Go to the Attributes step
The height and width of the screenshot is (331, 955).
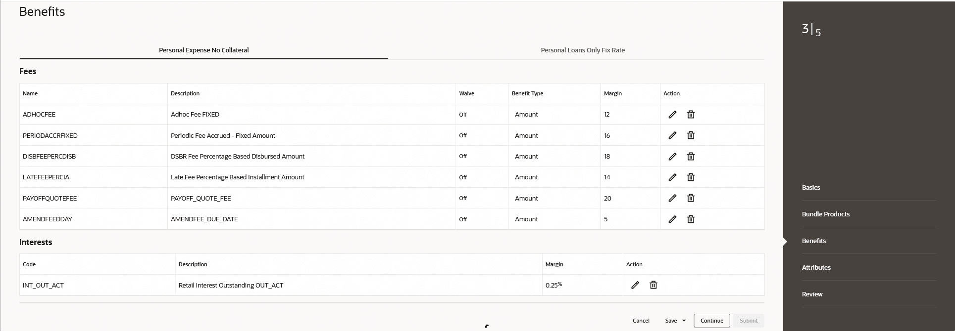(x=816, y=268)
